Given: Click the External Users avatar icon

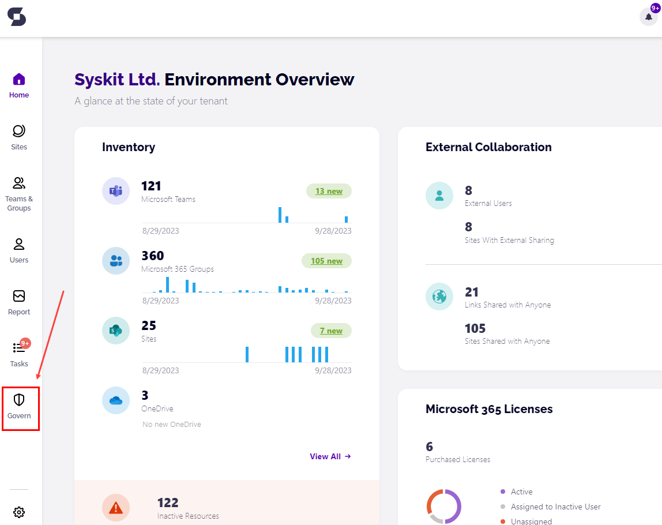Looking at the screenshot, I should click(439, 196).
